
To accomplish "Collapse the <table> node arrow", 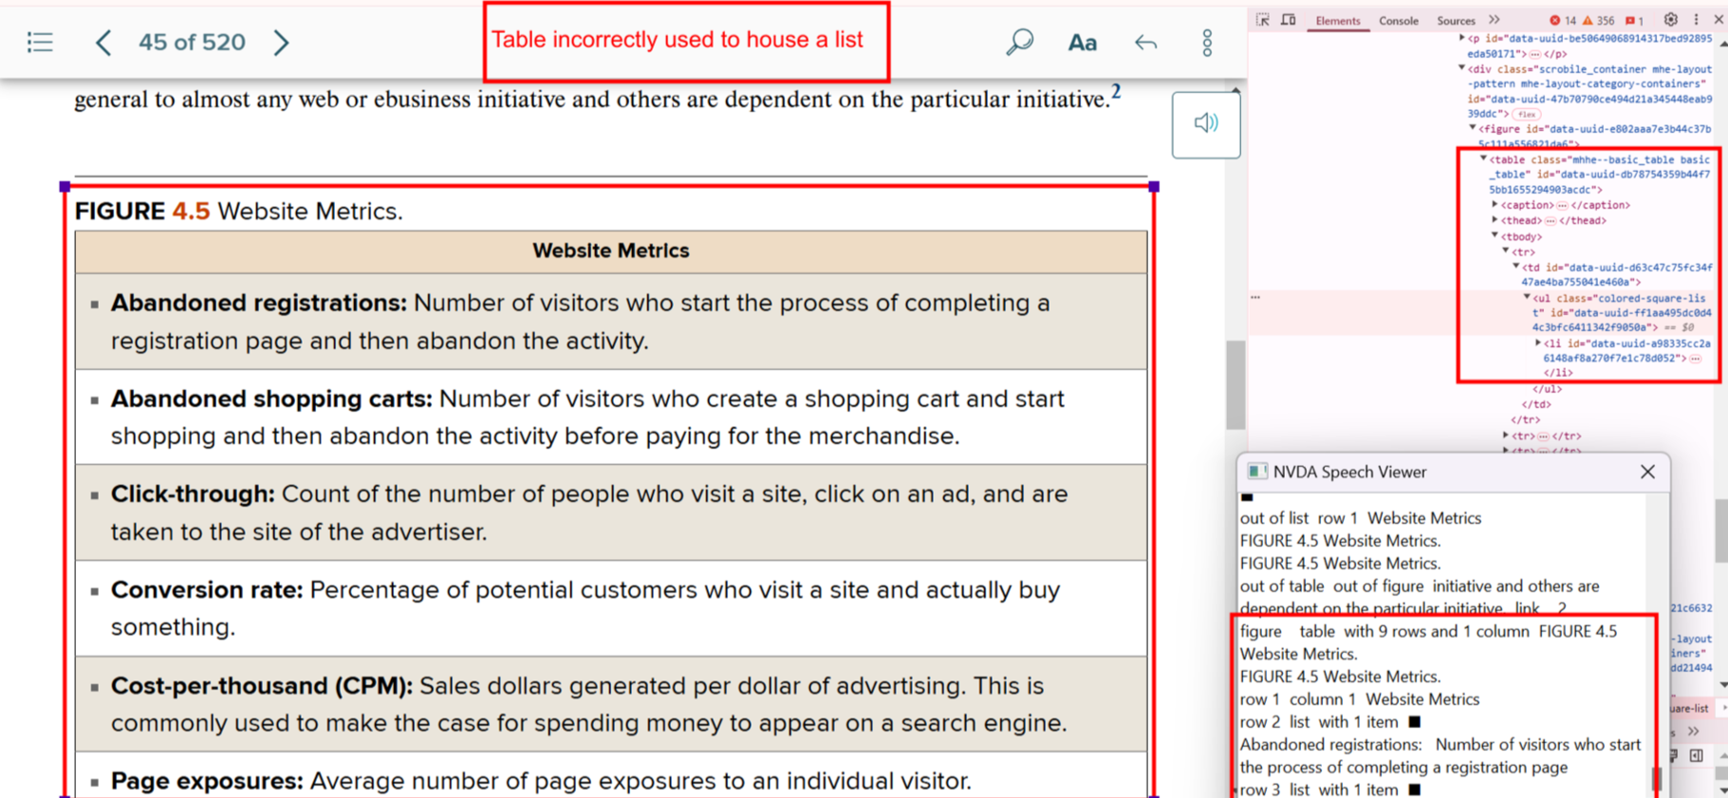I will pos(1484,159).
